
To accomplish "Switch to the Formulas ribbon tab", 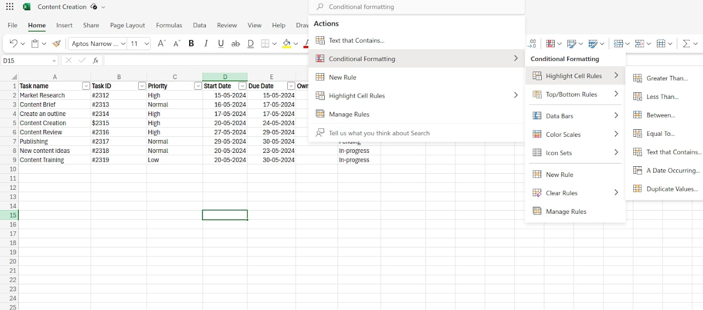I will 169,25.
